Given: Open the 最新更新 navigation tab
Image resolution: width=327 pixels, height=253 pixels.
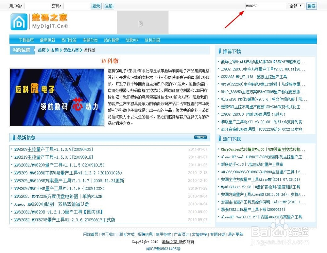Looking at the screenshot, I should pos(47,40).
